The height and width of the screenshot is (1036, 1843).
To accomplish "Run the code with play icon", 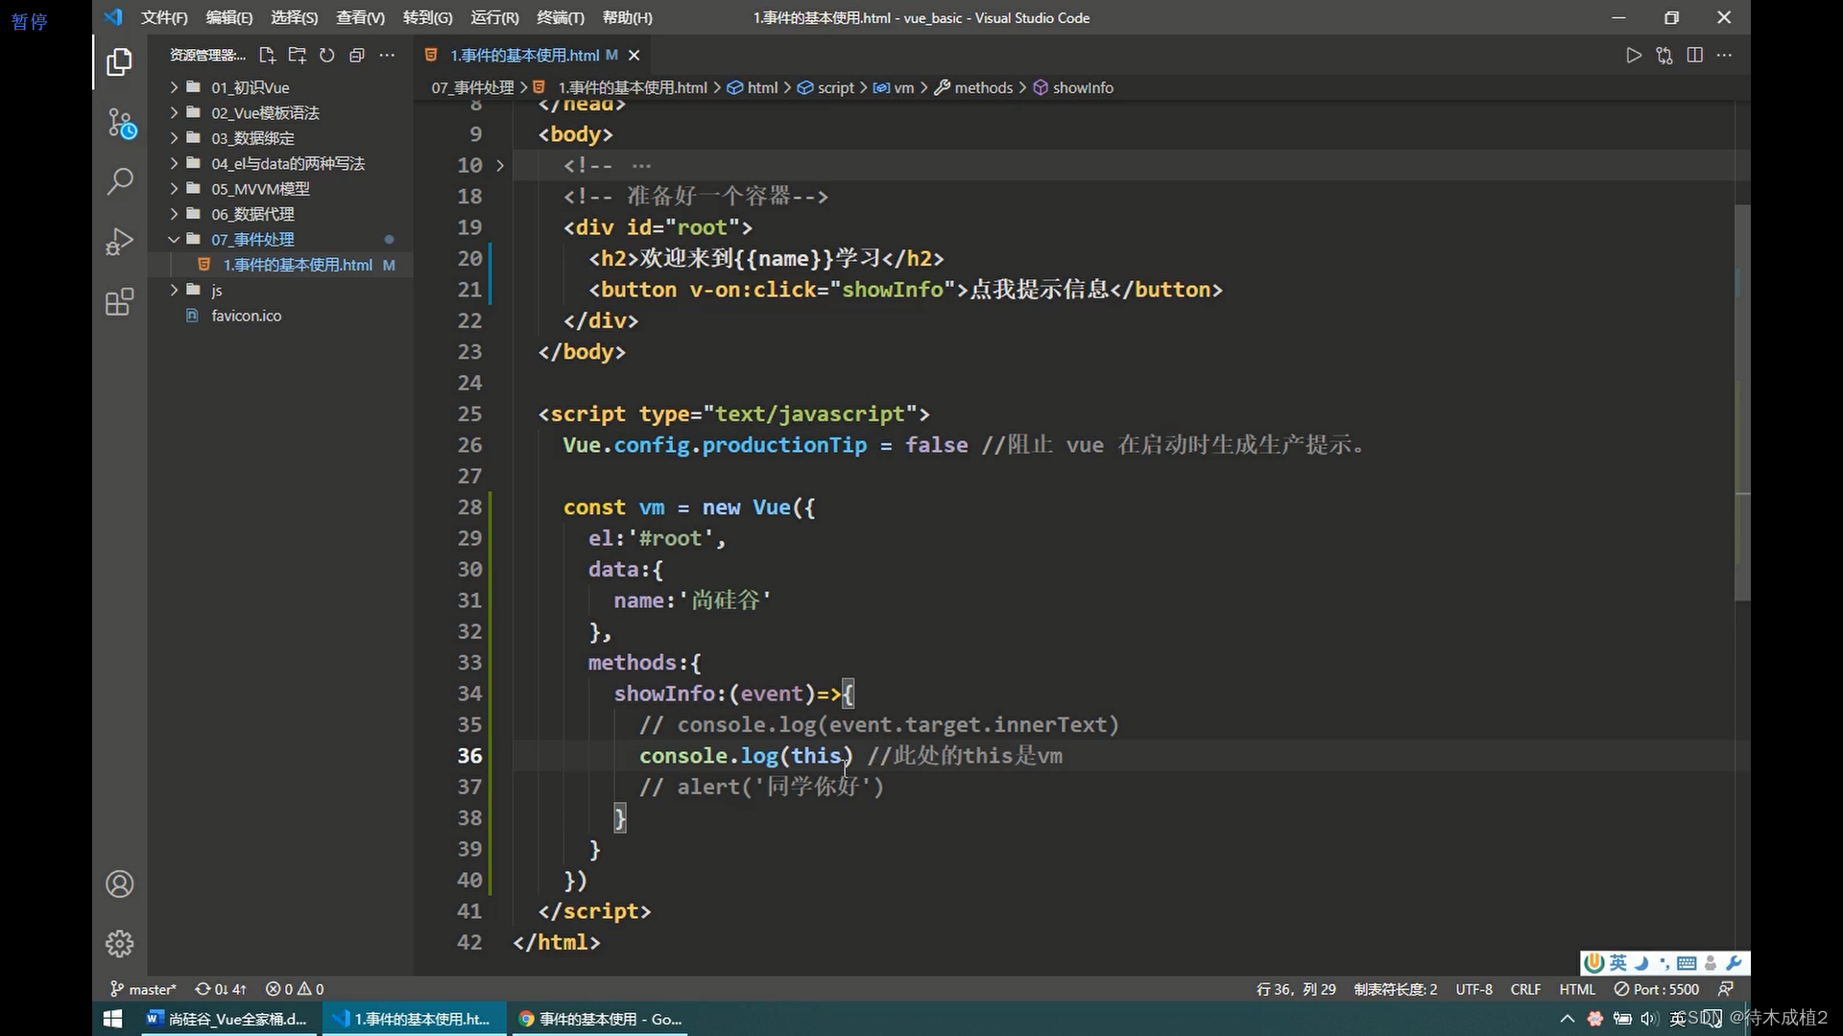I will (x=1634, y=56).
